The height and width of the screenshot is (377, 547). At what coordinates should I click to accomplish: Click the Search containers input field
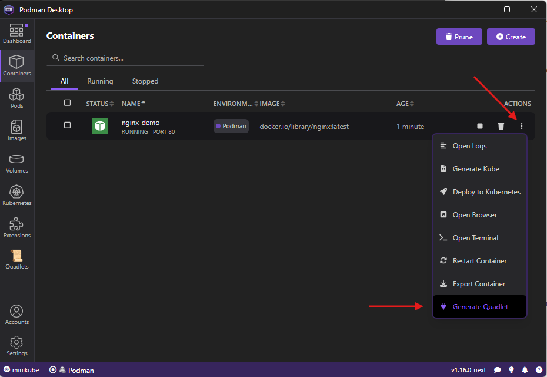pos(129,58)
